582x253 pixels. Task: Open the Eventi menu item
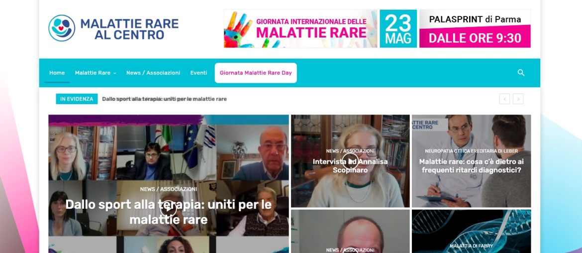coord(198,73)
